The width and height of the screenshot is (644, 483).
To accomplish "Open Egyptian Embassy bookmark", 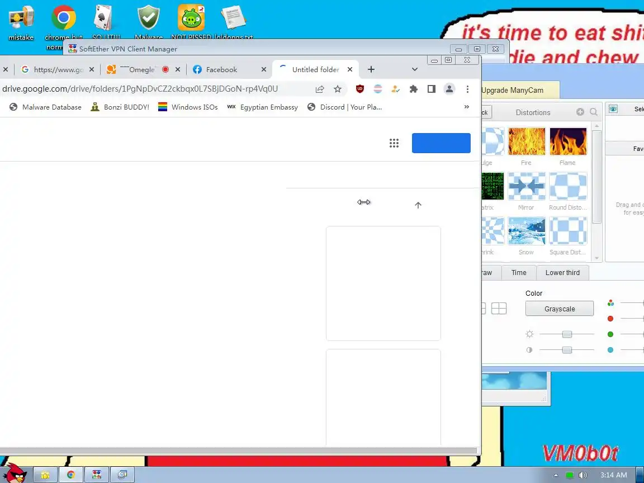I will pyautogui.click(x=262, y=107).
